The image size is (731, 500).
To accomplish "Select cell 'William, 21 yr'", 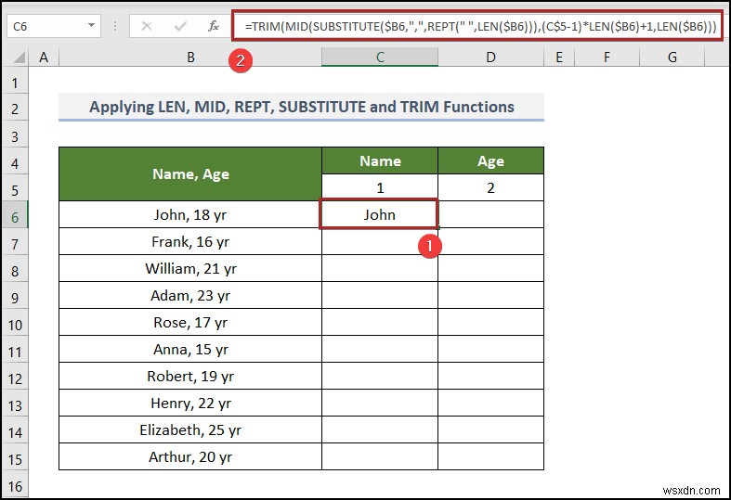I will pyautogui.click(x=190, y=269).
